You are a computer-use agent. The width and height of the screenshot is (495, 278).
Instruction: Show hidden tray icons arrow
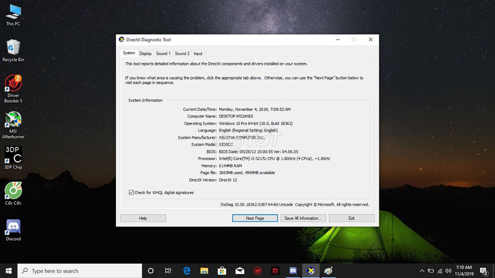click(422, 271)
